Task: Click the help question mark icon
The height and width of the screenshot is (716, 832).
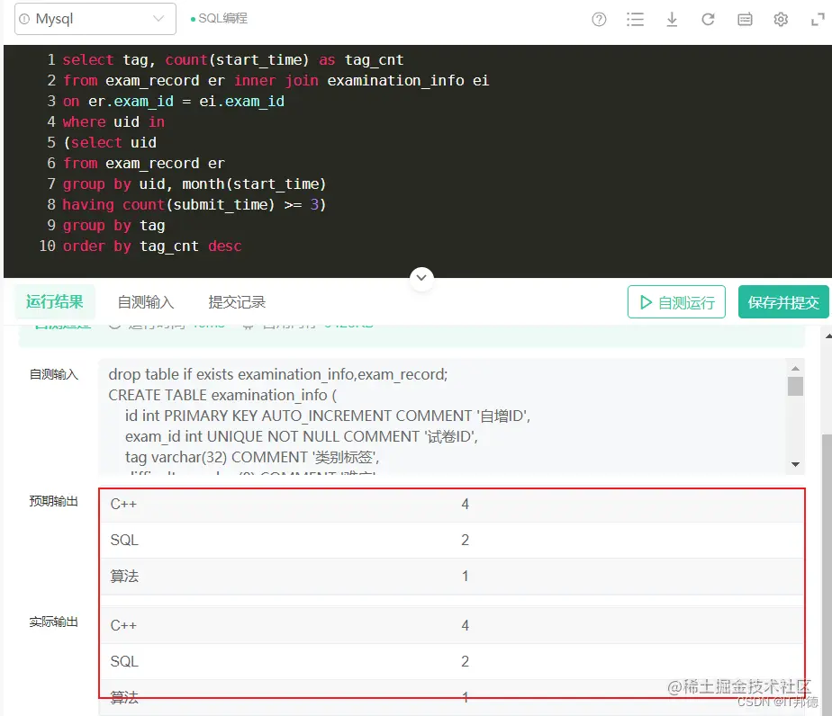Action: click(599, 20)
